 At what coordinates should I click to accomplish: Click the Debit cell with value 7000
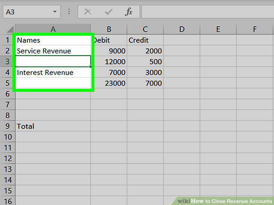109,72
